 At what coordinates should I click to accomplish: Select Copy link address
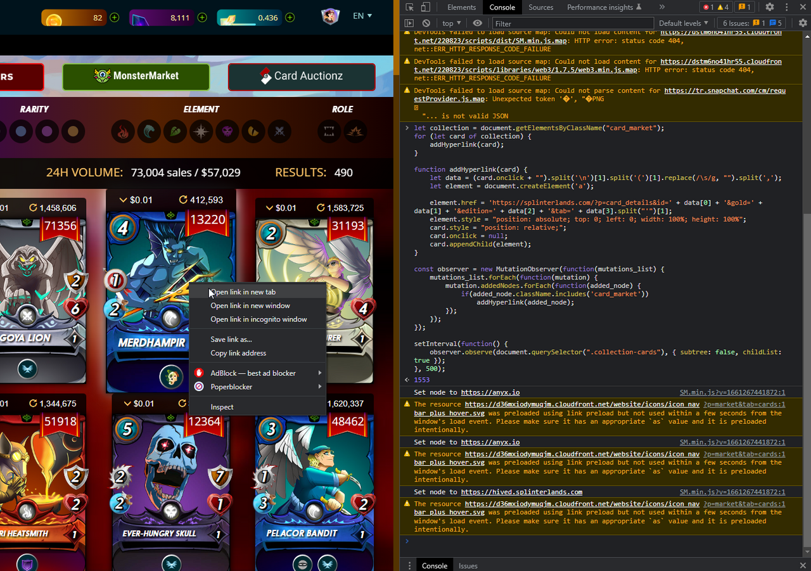pyautogui.click(x=258, y=353)
